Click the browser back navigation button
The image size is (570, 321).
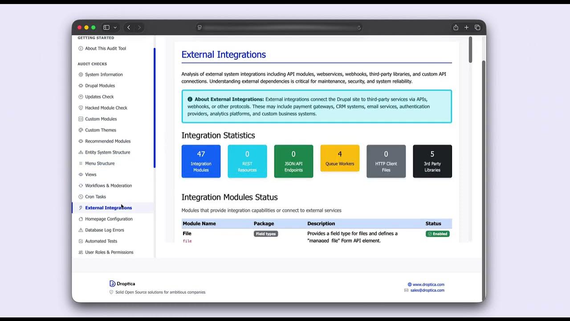point(128,27)
